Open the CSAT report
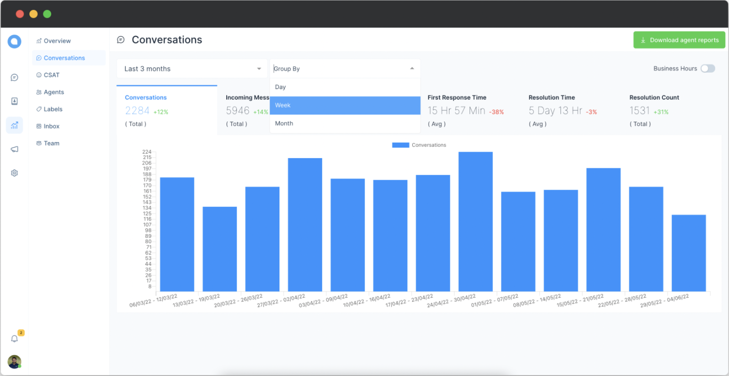Viewport: 729px width, 376px height. 48,75
